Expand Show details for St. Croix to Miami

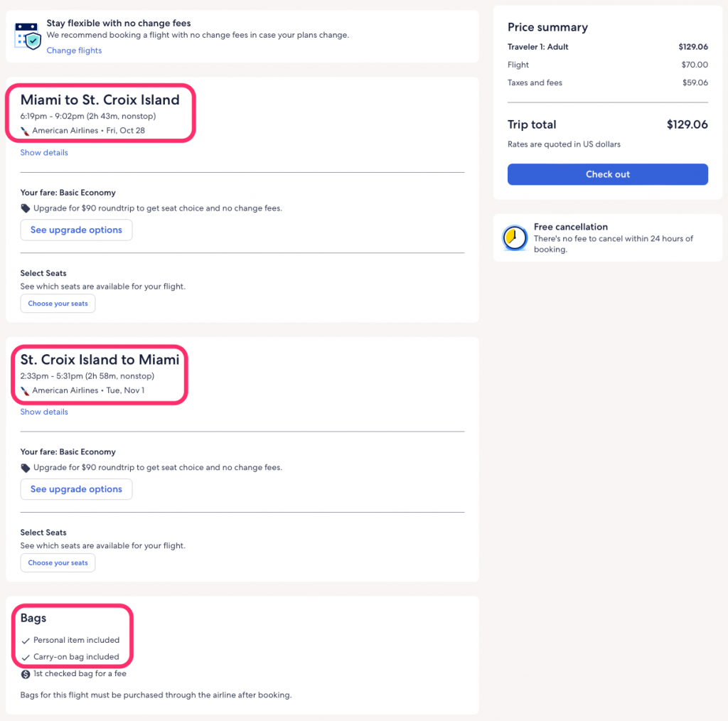(44, 412)
